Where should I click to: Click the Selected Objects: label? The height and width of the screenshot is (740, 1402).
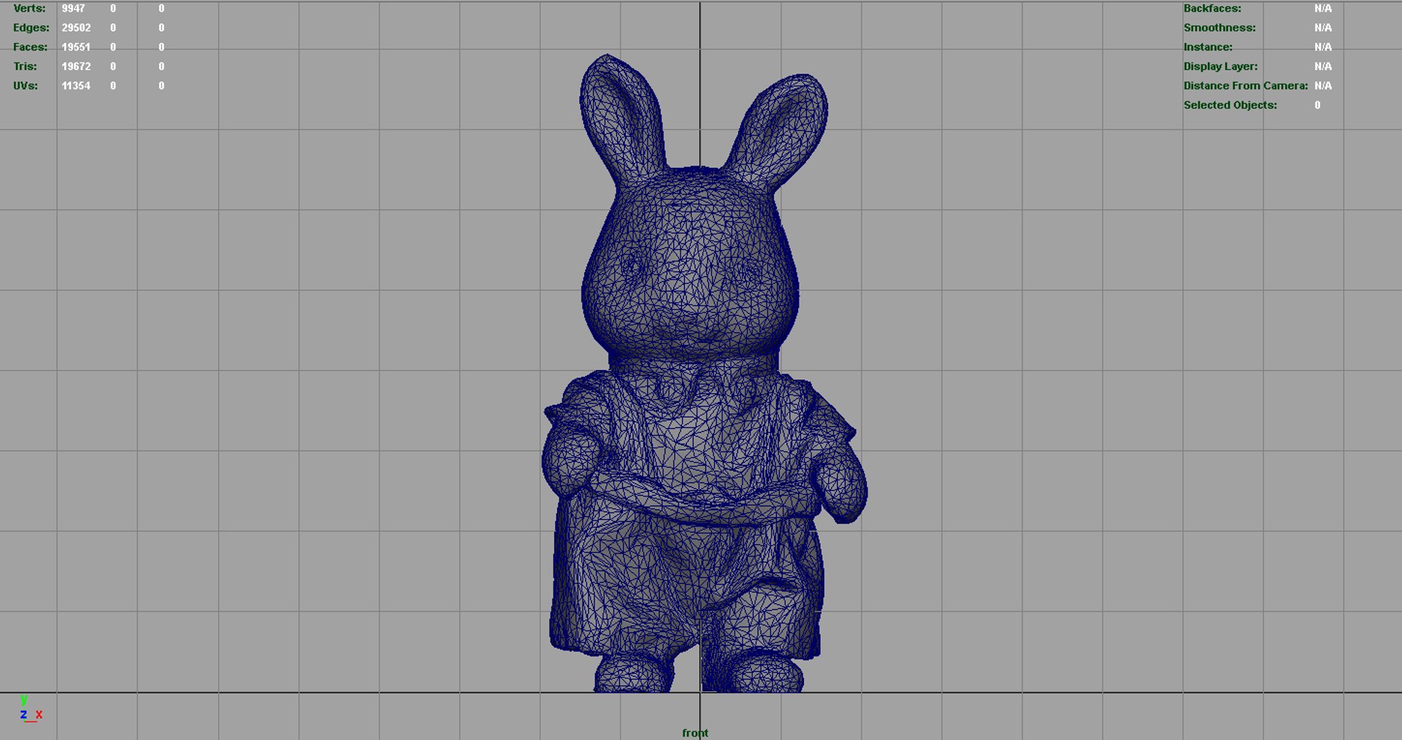pos(1230,105)
